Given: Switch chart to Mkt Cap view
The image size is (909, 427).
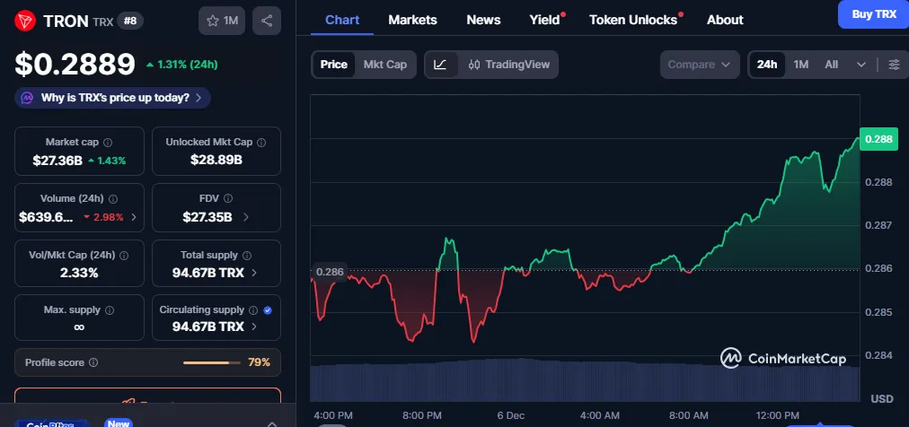Looking at the screenshot, I should [385, 65].
